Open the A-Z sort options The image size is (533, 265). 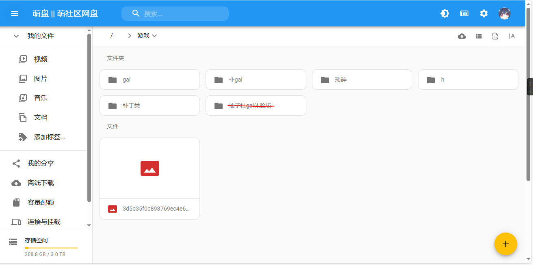511,36
